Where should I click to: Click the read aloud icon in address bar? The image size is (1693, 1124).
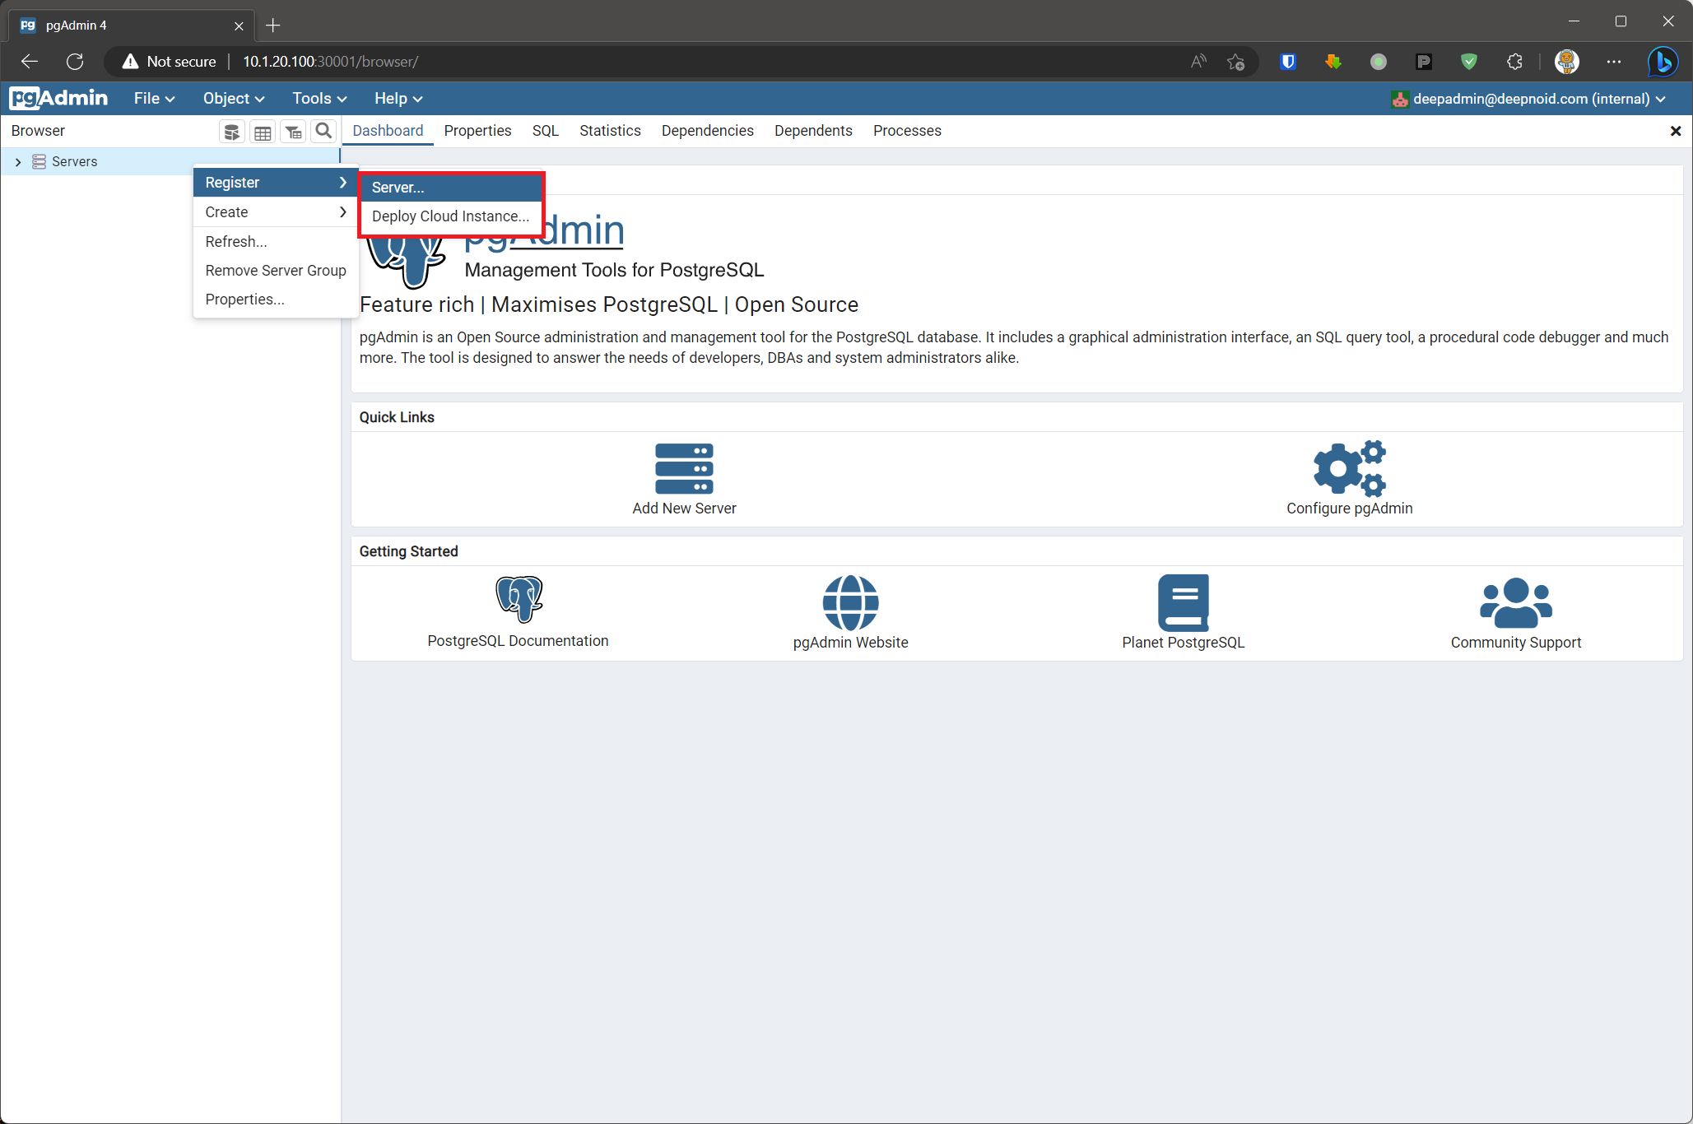1198,62
